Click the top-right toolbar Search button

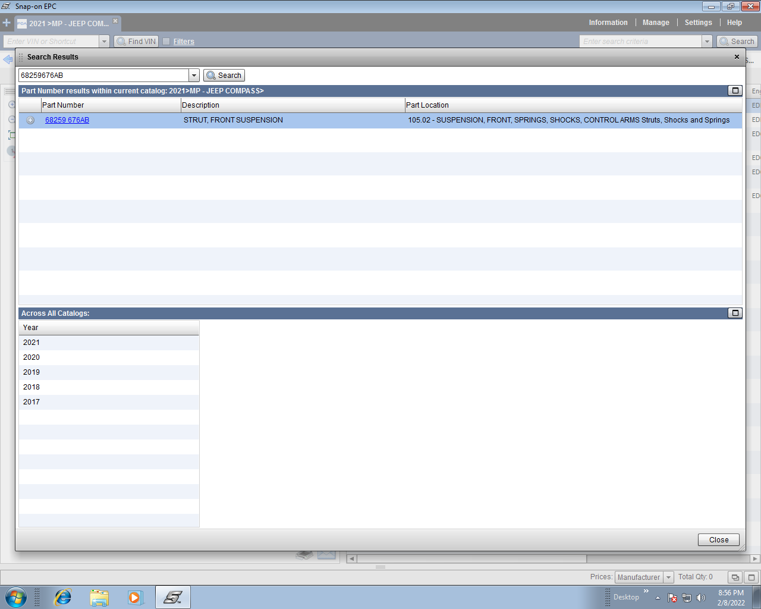coord(737,42)
